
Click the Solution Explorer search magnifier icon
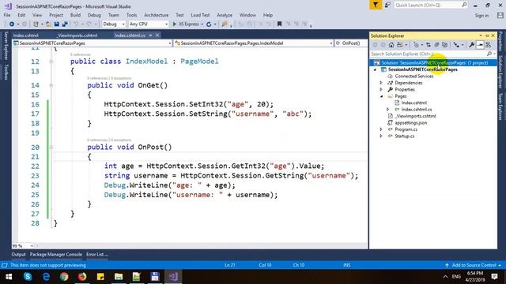[489, 54]
